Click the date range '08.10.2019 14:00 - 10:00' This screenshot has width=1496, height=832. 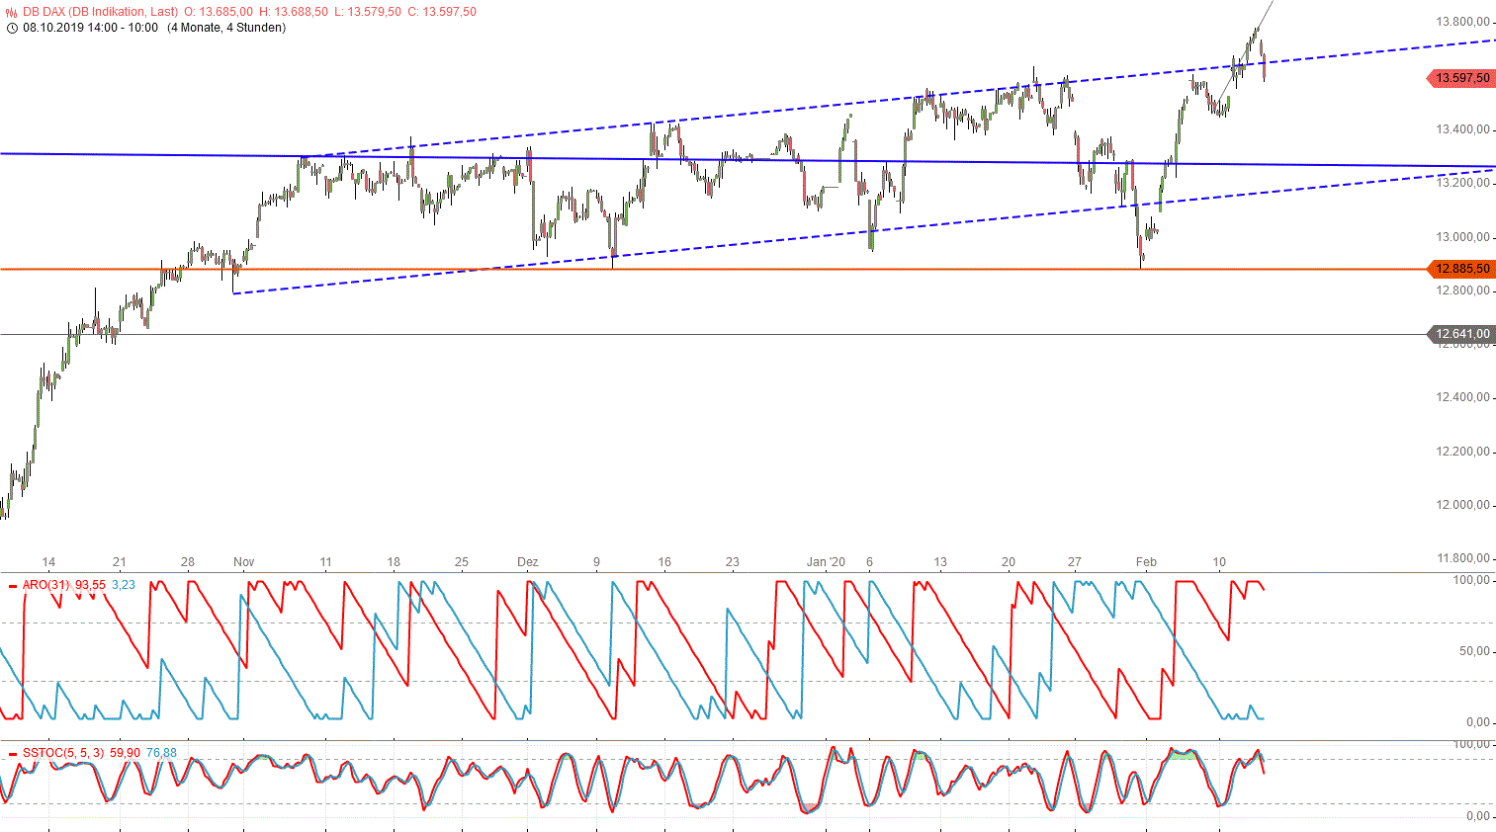90,28
